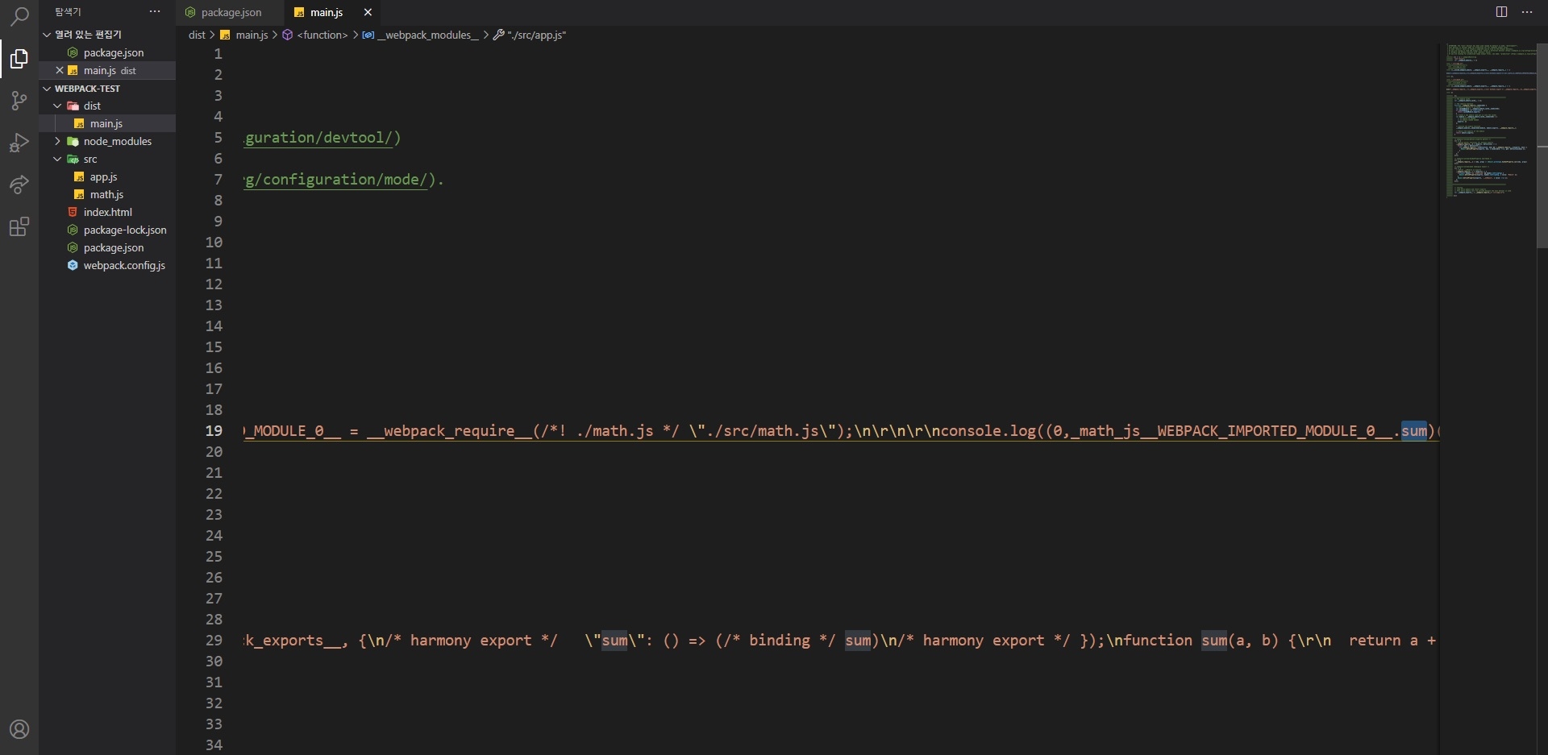Open the Explorer view icon
The width and height of the screenshot is (1548, 755).
pyautogui.click(x=19, y=59)
